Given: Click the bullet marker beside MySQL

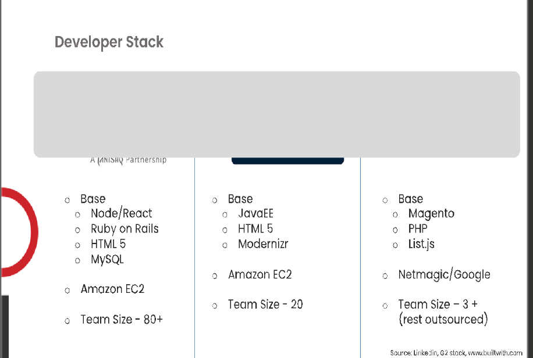Looking at the screenshot, I should (77, 260).
